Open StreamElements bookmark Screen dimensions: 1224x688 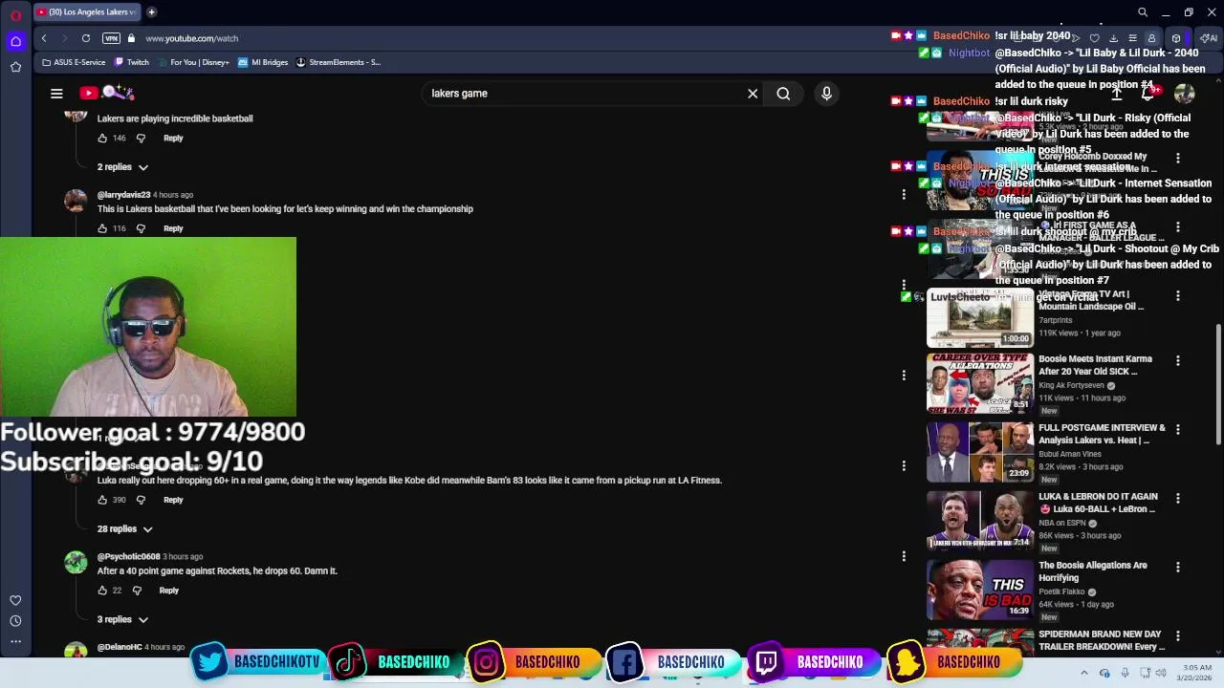pos(338,62)
